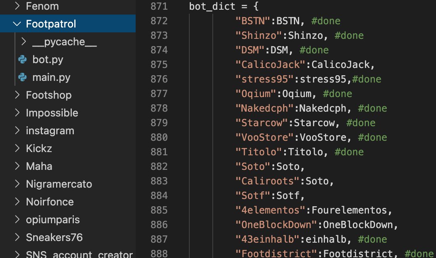Click the "OneBlockDown" string key
The width and height of the screenshot is (436, 258).
click(x=276, y=224)
